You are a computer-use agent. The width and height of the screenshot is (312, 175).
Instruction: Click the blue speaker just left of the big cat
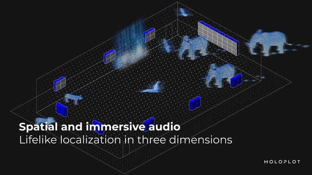tap(61, 109)
